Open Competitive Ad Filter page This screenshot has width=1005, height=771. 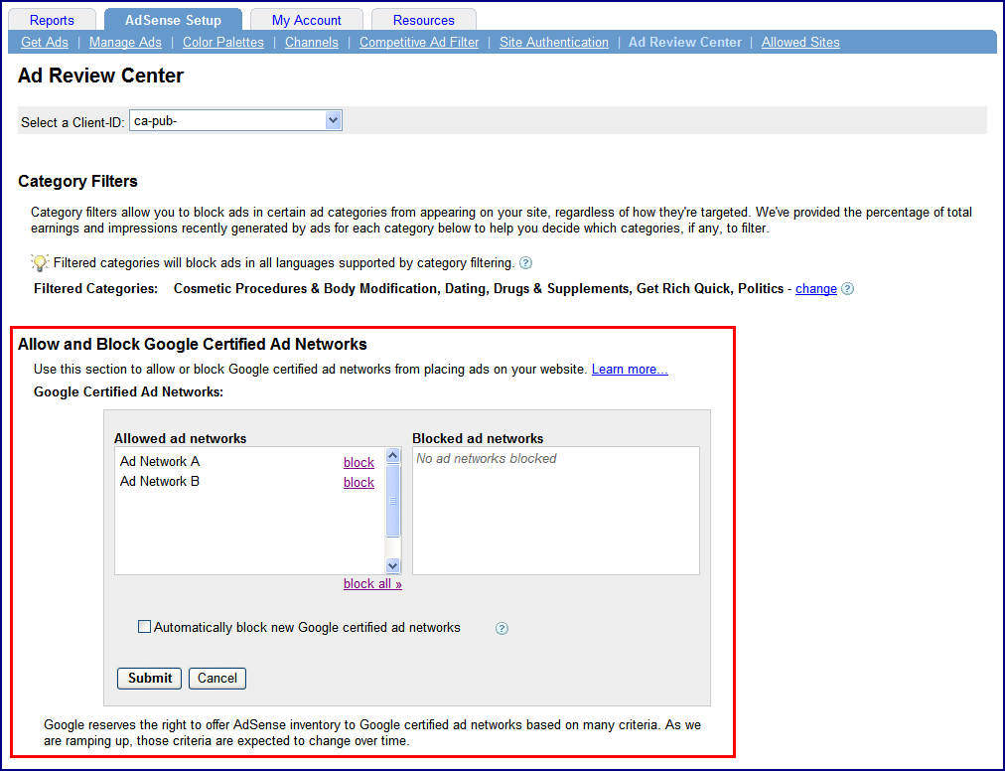tap(418, 43)
